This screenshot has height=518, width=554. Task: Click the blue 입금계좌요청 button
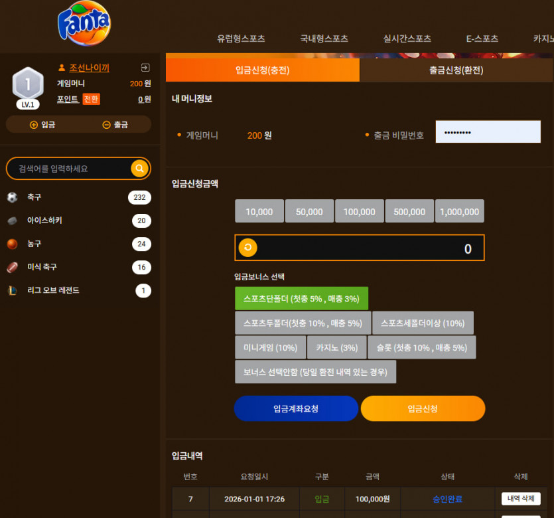click(x=296, y=408)
